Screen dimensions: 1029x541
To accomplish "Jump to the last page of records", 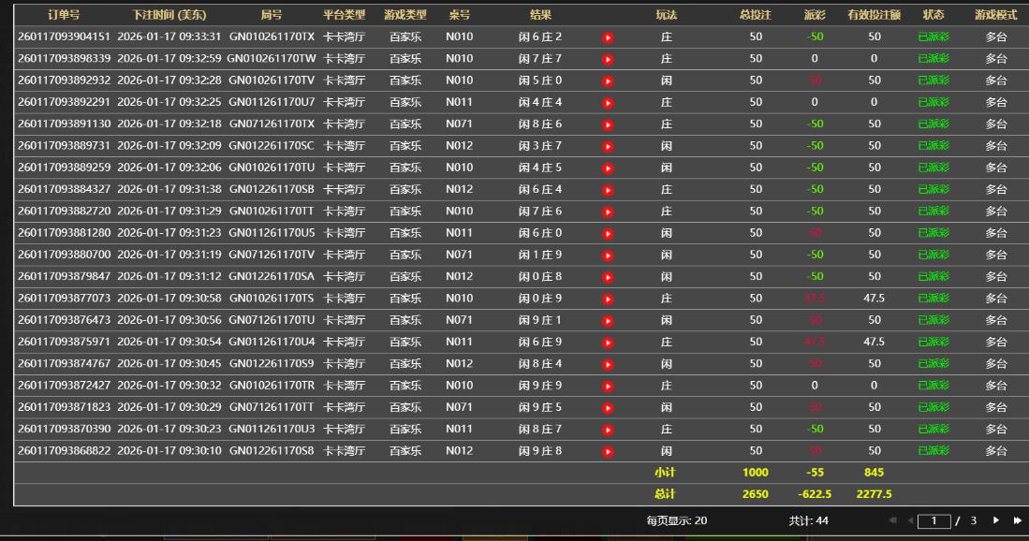I will (1017, 520).
